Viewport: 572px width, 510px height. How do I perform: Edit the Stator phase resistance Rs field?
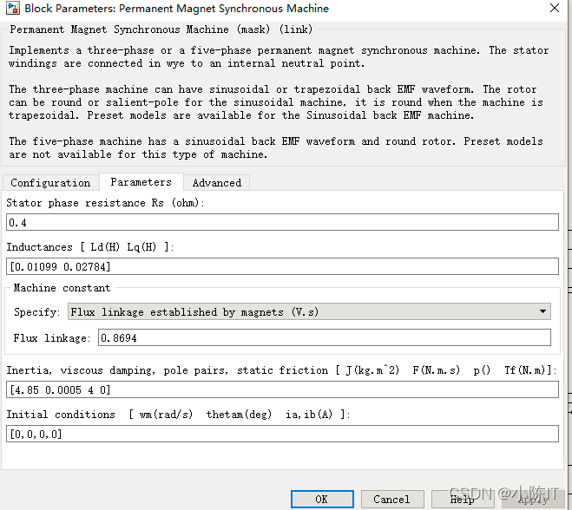(282, 222)
